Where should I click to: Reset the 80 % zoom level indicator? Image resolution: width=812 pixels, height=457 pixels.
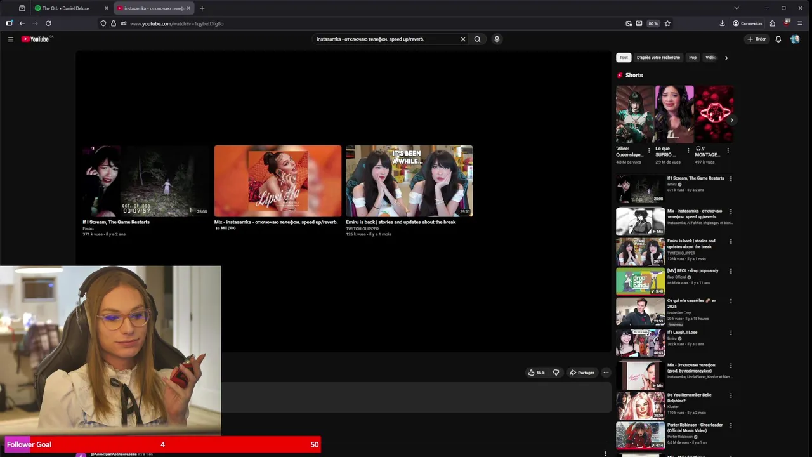click(653, 23)
